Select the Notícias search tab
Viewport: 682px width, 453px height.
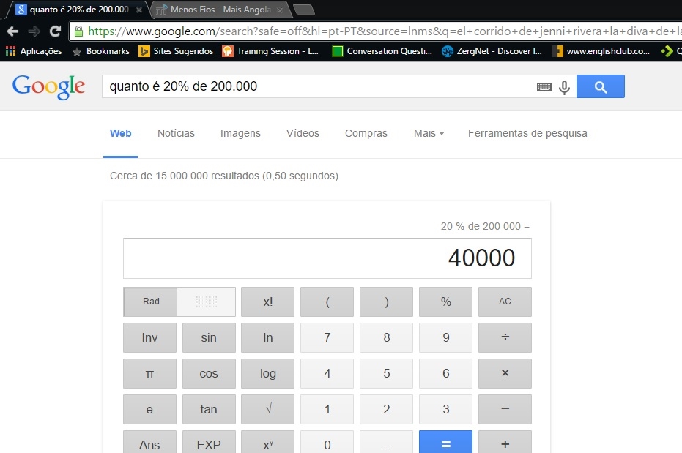click(176, 133)
